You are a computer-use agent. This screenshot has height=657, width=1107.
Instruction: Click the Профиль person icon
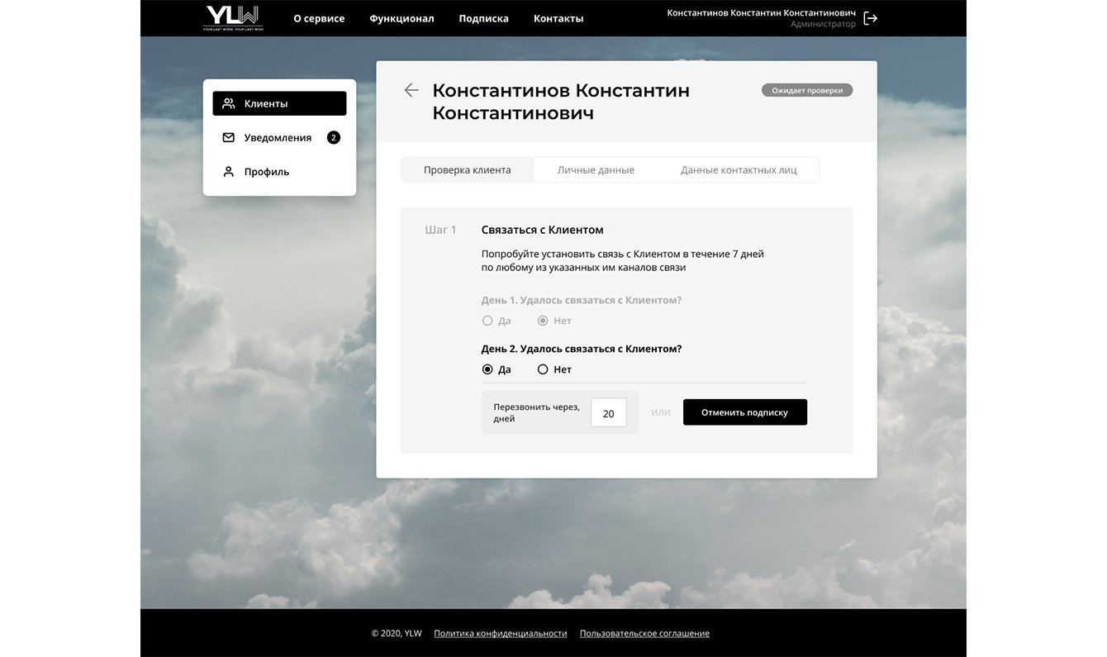coord(229,172)
